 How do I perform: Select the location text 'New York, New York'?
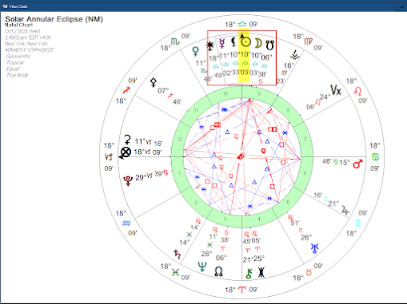click(x=26, y=44)
